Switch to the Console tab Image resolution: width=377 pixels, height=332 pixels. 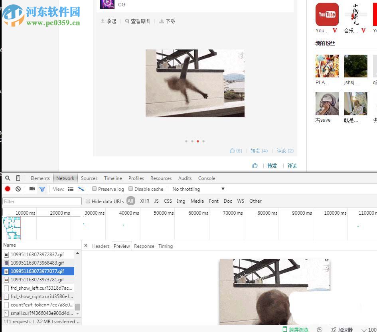tap(206, 178)
